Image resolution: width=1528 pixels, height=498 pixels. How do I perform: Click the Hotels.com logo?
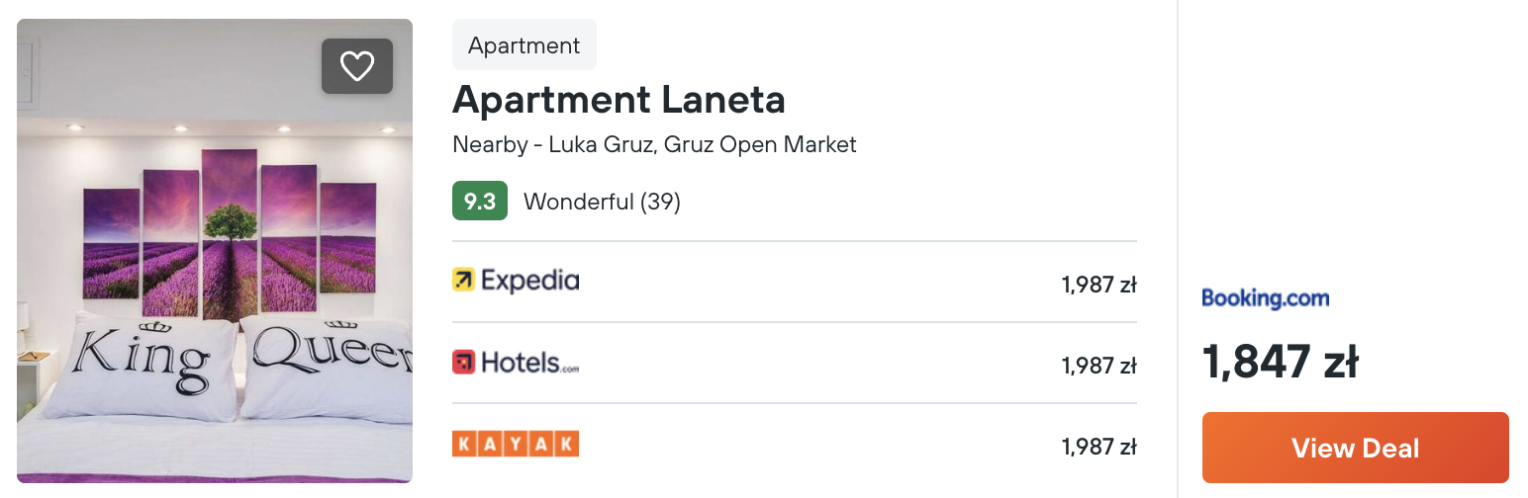tap(516, 363)
